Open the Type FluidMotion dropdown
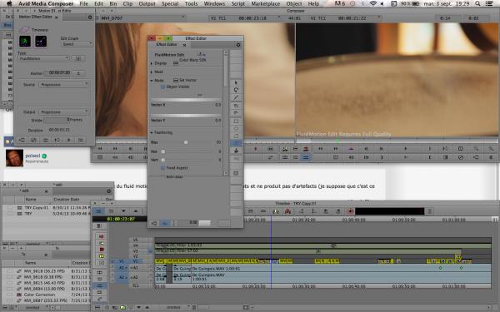This screenshot has width=500, height=312. pyautogui.click(x=44, y=58)
